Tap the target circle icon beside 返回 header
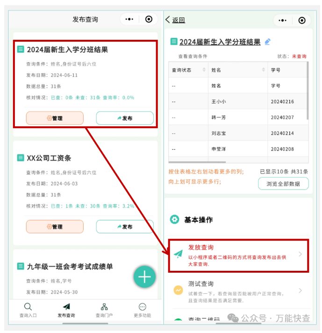 coord(302,21)
